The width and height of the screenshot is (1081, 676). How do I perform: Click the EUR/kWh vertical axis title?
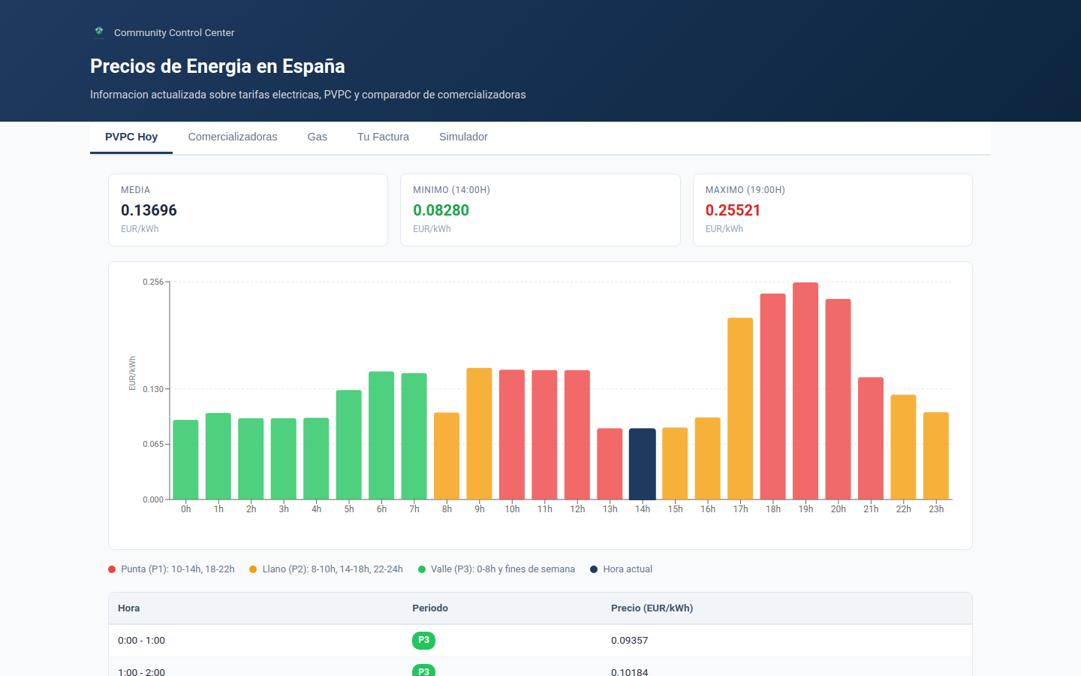(132, 373)
